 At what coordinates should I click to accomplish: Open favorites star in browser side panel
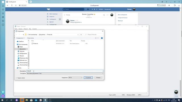3,13
